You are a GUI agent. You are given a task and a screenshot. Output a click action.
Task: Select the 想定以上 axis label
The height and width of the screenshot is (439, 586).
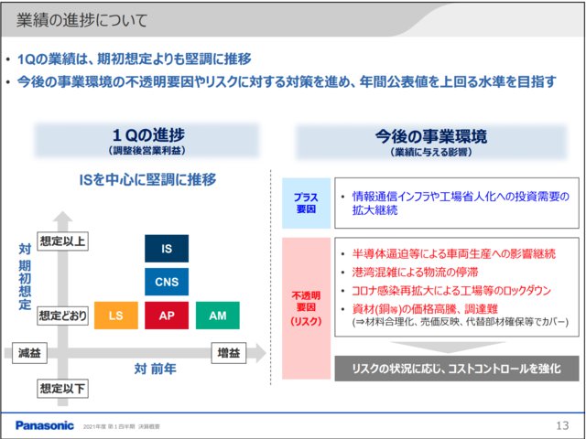(62, 241)
